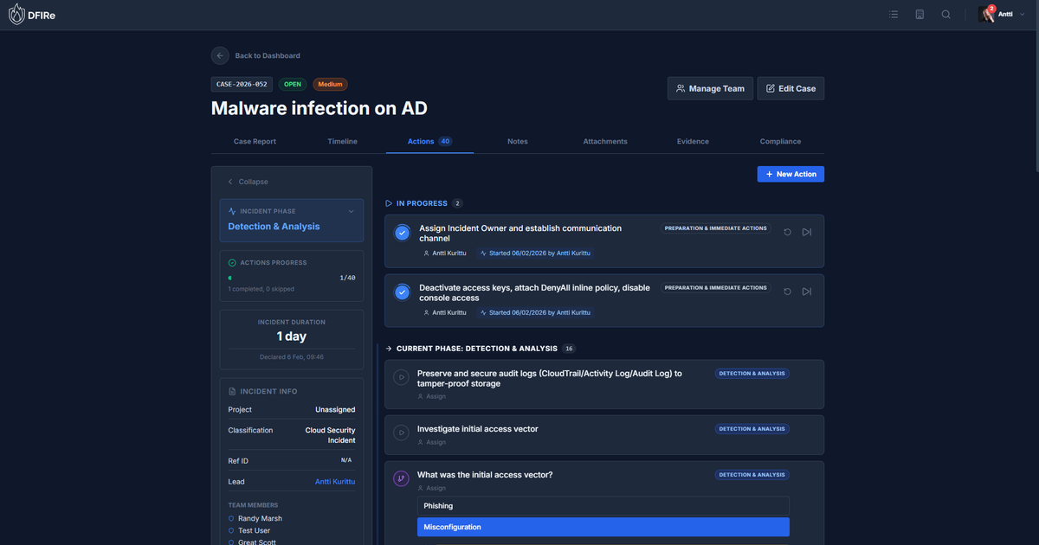Viewport: 1039px width, 545px height.
Task: Reset the 'Deactivate access keys' action
Action: click(x=787, y=292)
